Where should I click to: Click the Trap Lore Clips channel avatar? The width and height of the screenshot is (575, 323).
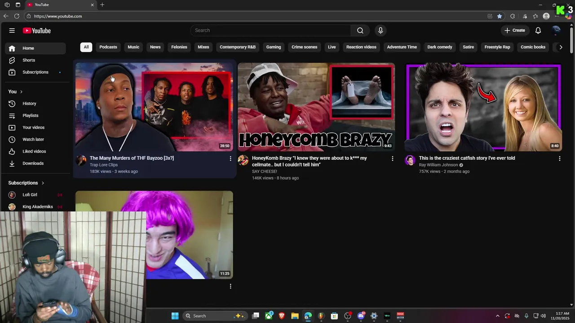81,161
